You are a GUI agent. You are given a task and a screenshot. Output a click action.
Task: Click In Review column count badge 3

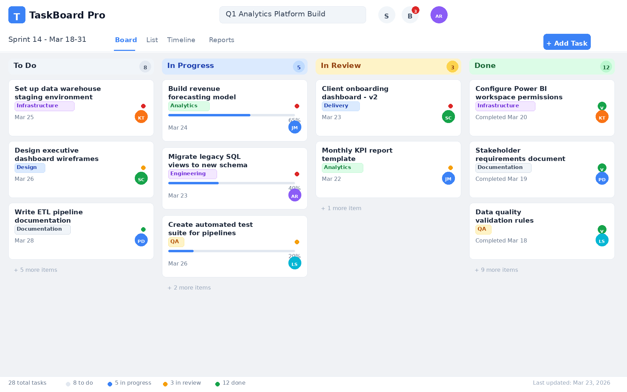[x=452, y=67]
